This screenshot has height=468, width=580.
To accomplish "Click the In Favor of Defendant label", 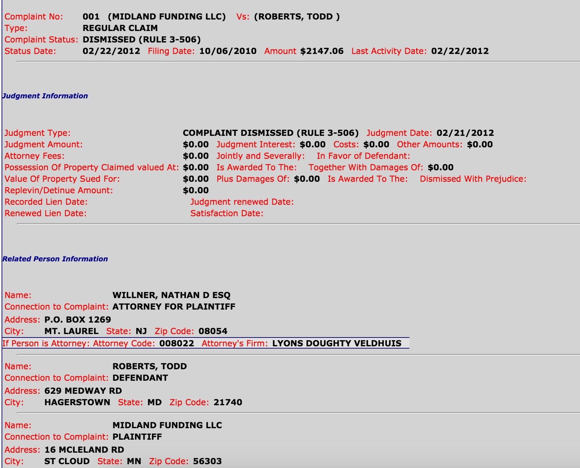I will tap(363, 156).
